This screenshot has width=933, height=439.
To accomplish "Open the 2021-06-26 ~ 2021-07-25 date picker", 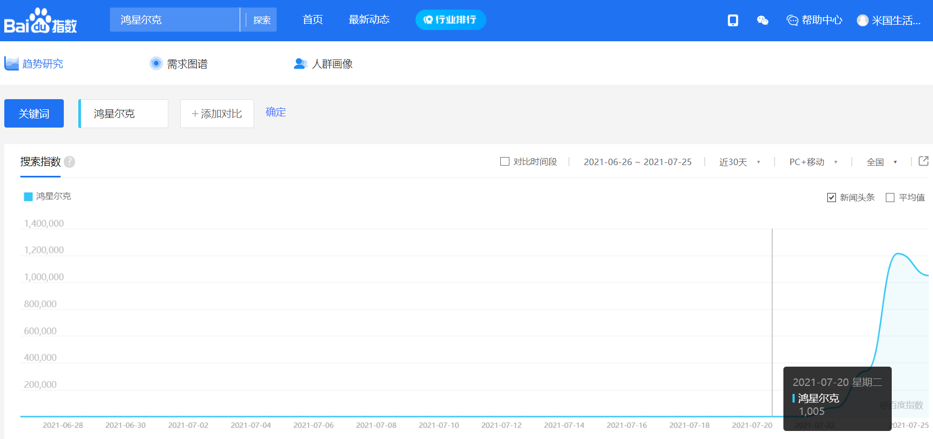I will pos(638,162).
